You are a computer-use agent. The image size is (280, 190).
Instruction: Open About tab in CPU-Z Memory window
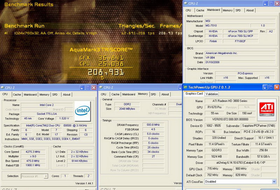click(165, 94)
